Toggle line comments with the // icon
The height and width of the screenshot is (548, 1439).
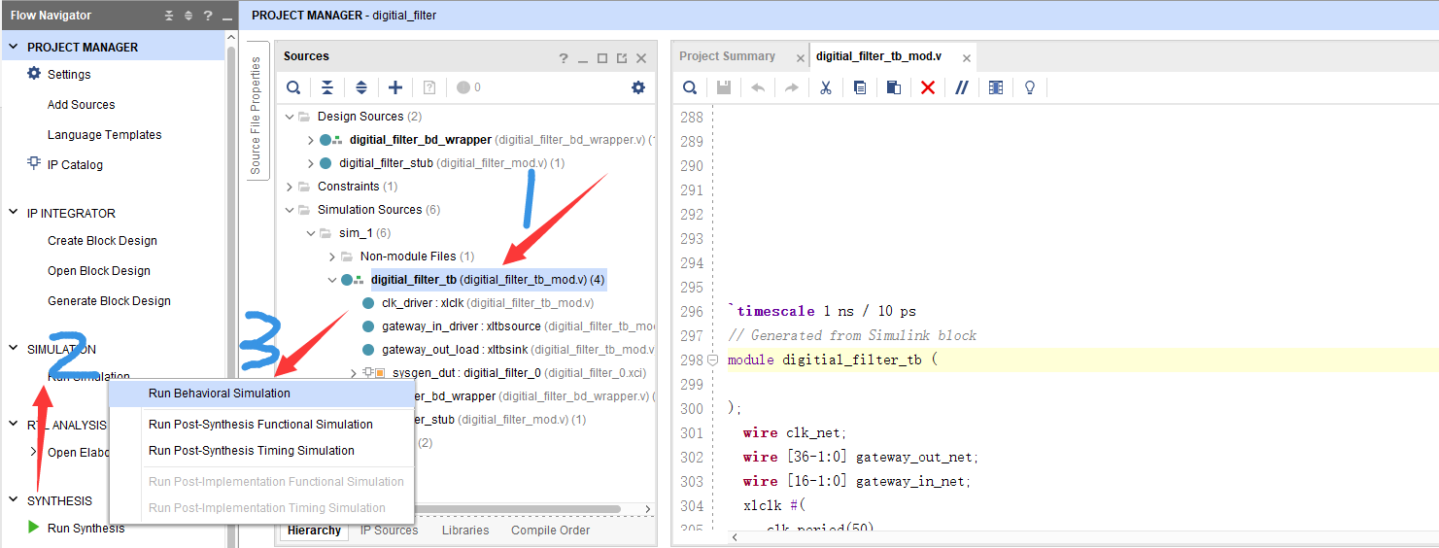(x=961, y=87)
